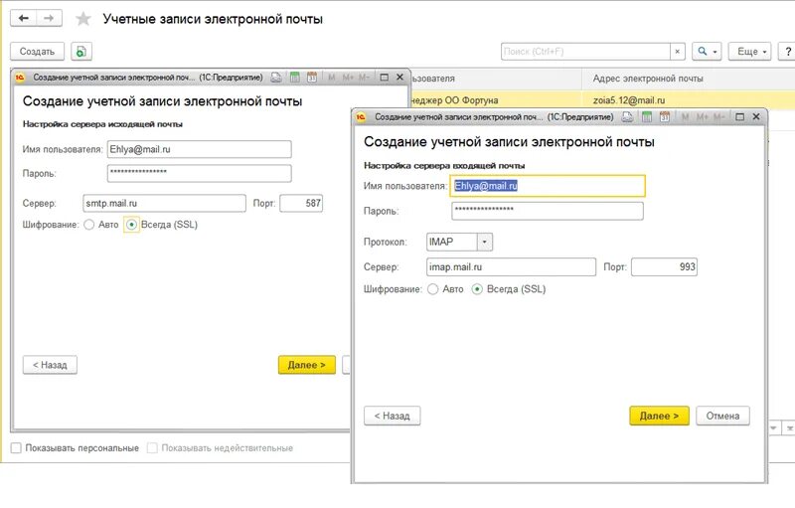Click the username field in outgoing server dialog

(200, 149)
